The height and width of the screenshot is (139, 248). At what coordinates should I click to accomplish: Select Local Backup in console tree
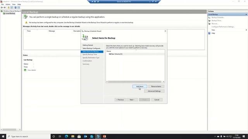click(x=10, y=14)
